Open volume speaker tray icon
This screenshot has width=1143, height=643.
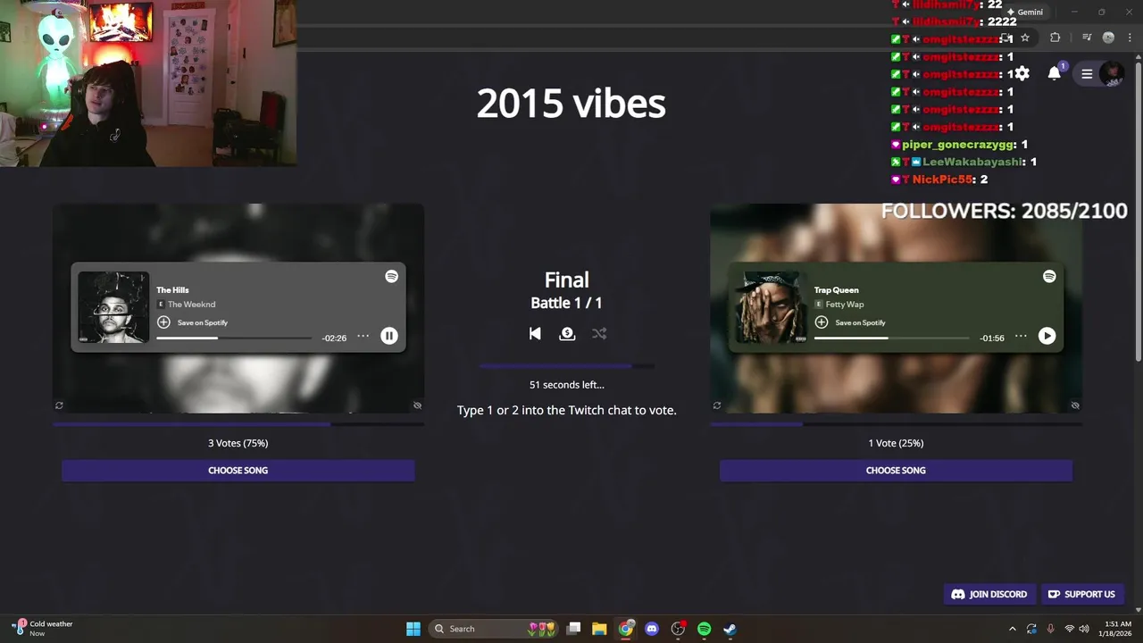1084,629
